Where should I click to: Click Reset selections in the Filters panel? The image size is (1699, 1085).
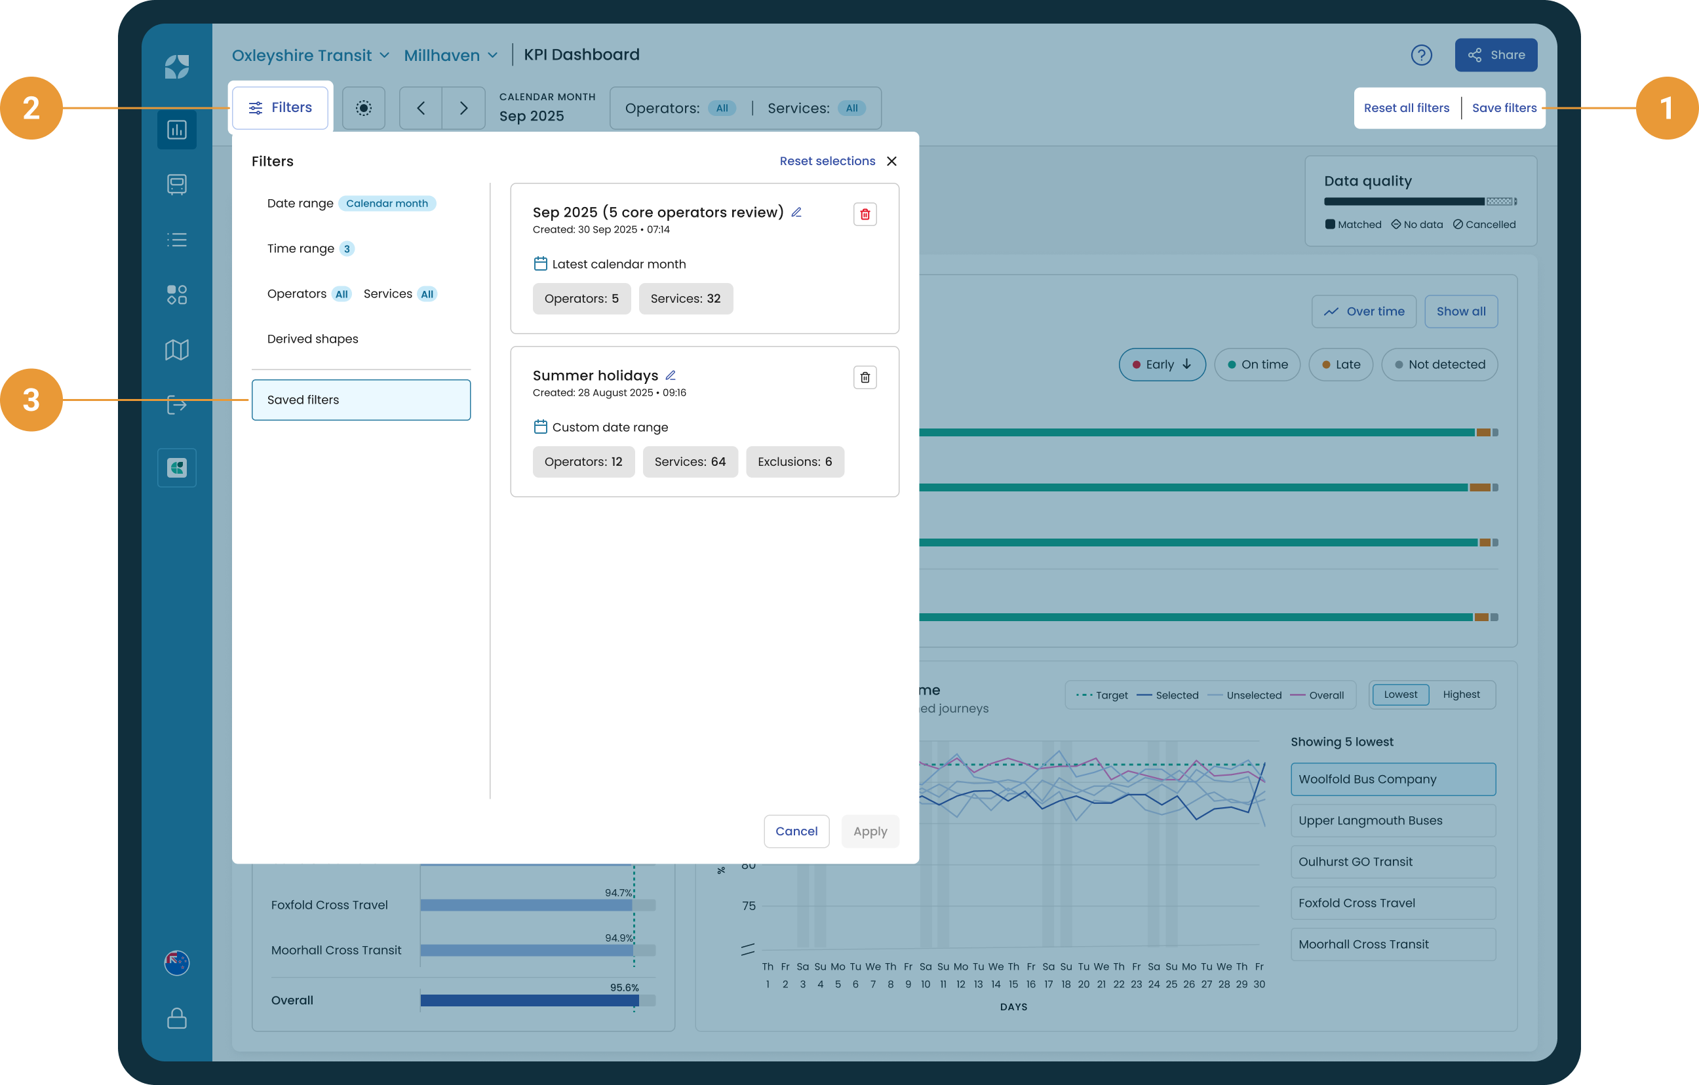827,161
